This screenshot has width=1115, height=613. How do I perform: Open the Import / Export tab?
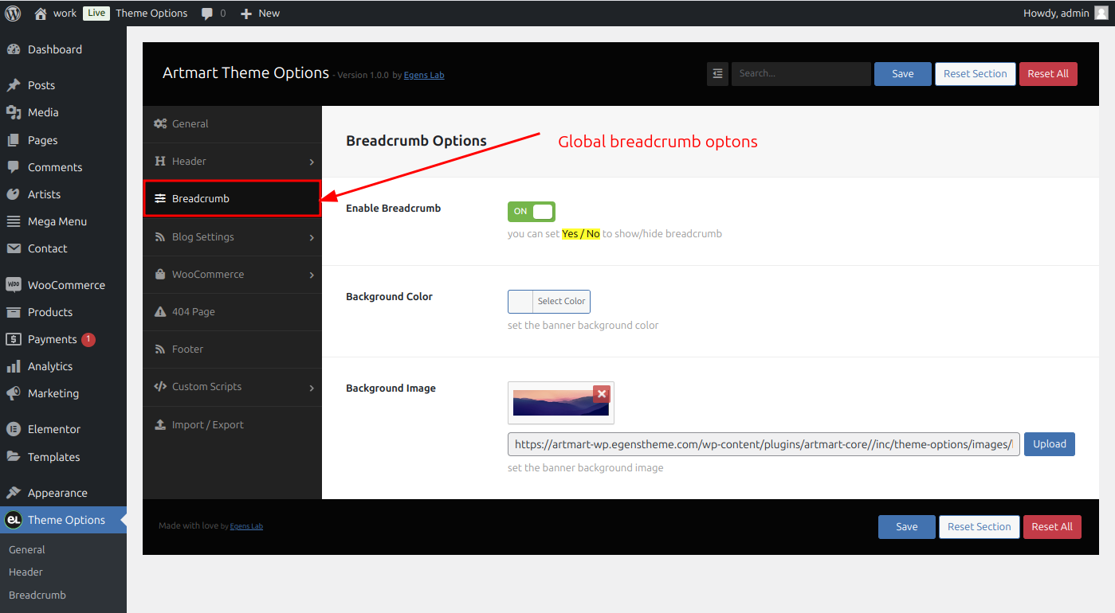pos(233,425)
